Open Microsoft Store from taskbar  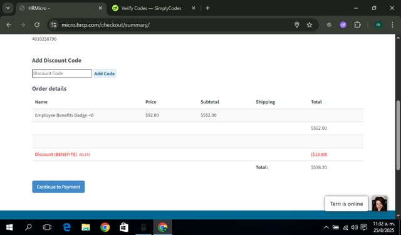click(x=124, y=227)
